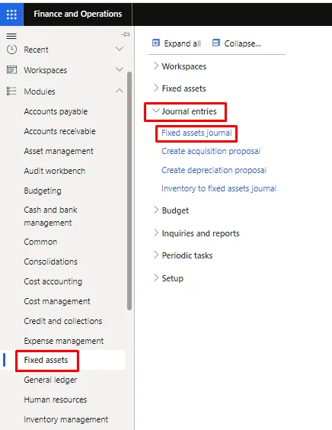This screenshot has height=430, width=332.
Task: Open the Accounts payable module
Action: click(56, 111)
